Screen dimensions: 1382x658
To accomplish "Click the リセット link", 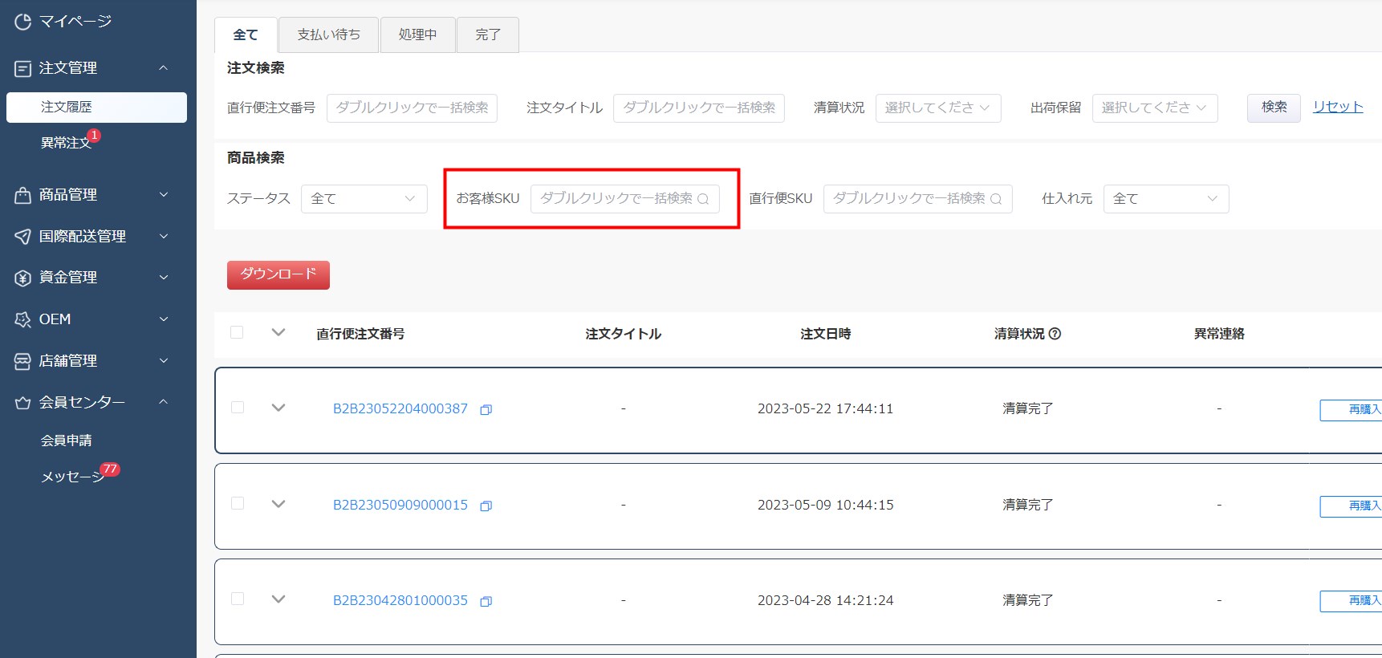I will (1338, 107).
